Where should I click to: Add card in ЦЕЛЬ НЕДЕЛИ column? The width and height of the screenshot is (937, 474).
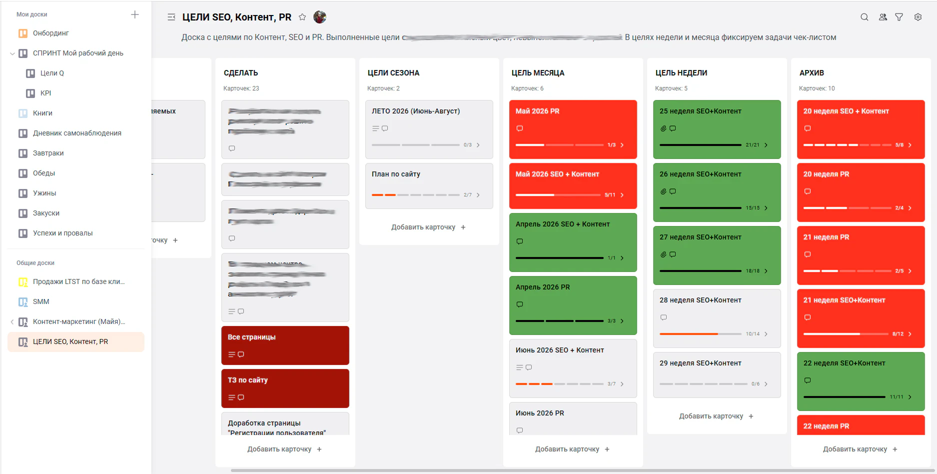717,416
